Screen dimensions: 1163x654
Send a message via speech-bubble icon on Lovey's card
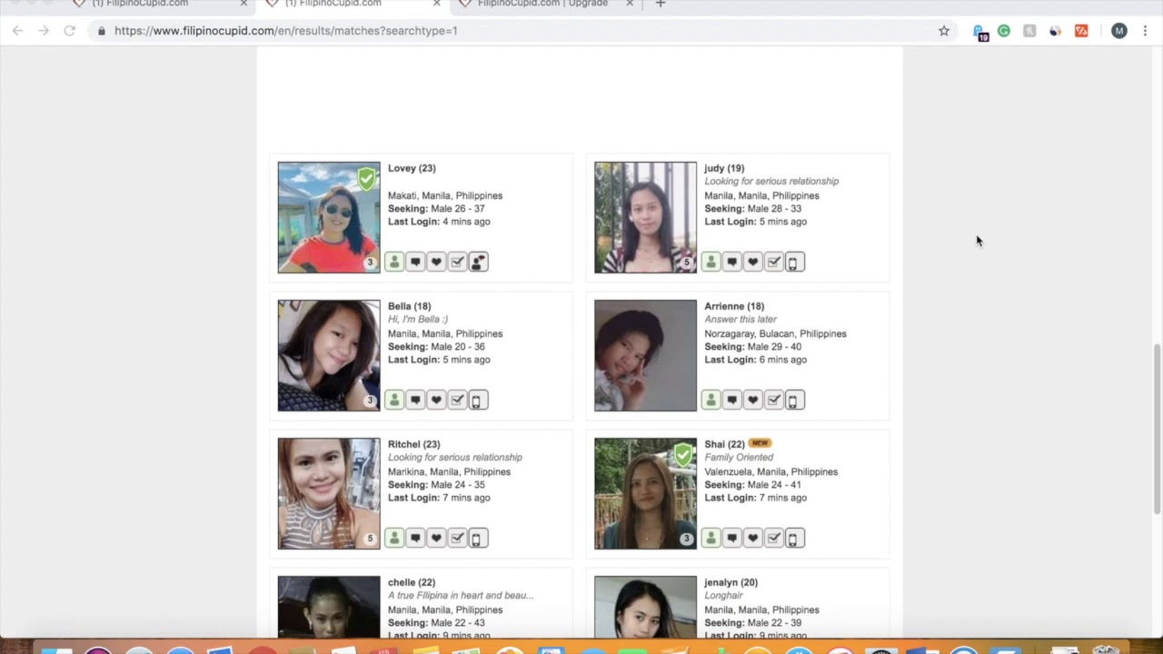[x=415, y=262]
